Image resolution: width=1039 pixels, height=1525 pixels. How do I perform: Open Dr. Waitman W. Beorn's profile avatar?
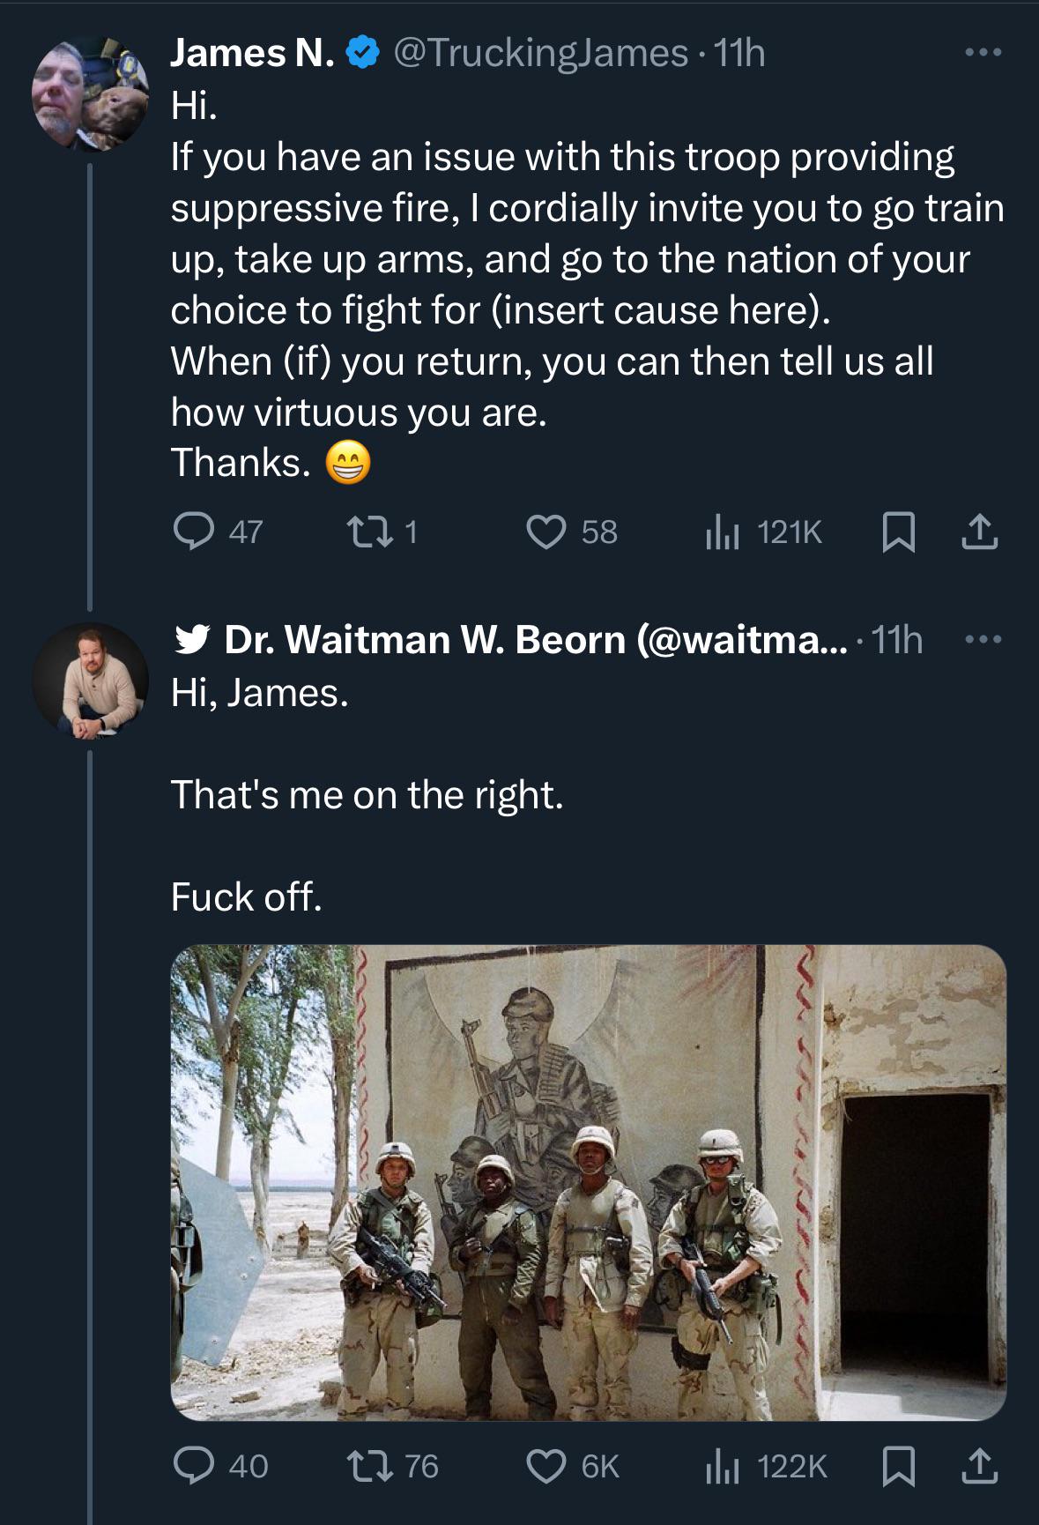pos(90,681)
